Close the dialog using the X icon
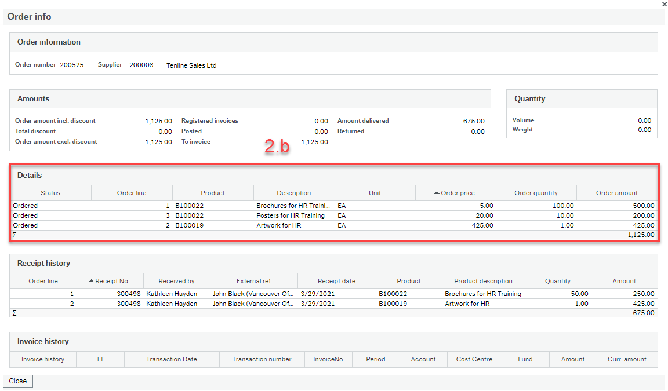The image size is (668, 391). pos(664,4)
